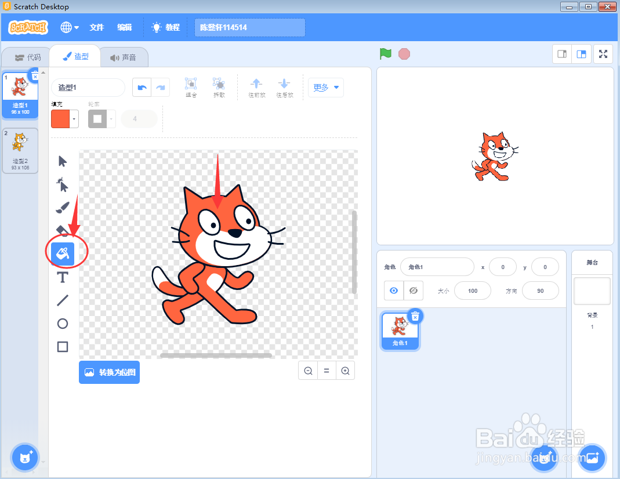Click the Backward (往后放) icon
The image size is (620, 479).
tap(285, 88)
